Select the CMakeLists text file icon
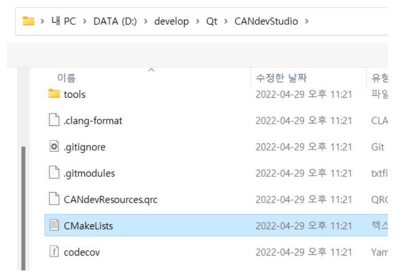Image resolution: width=409 pixels, height=275 pixels. point(54,226)
